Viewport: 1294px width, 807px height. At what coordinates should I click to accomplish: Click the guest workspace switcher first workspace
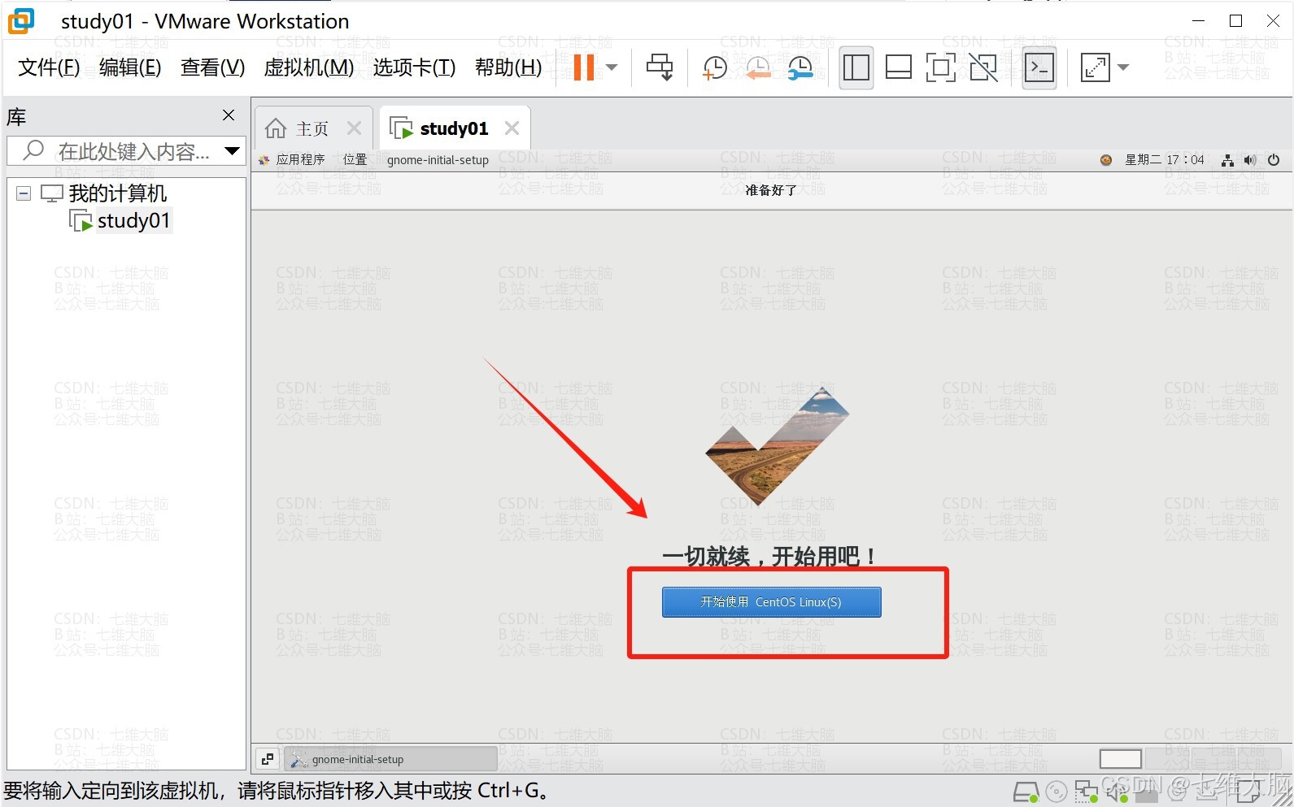point(1120,759)
